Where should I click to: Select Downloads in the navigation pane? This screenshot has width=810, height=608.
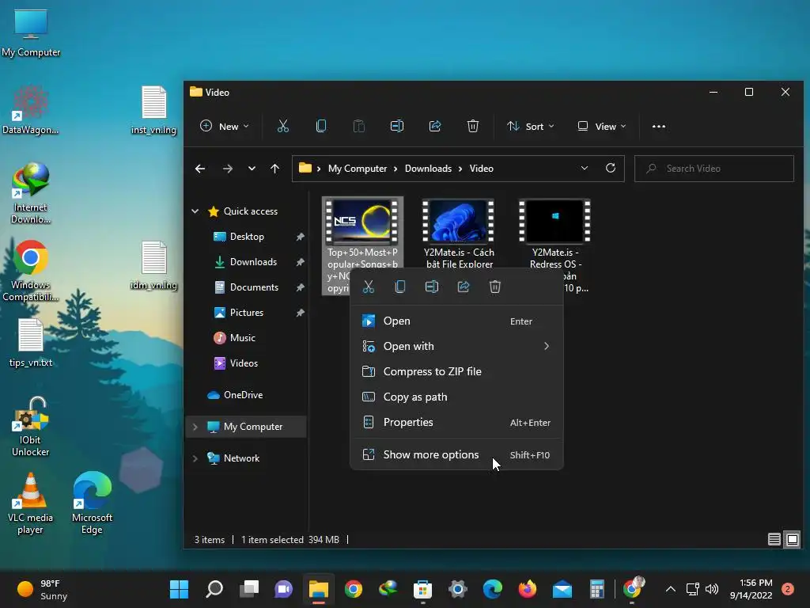[x=253, y=261]
